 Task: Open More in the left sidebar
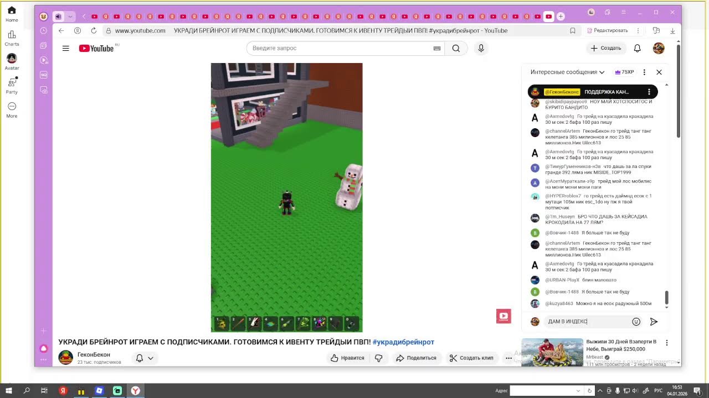[12, 110]
